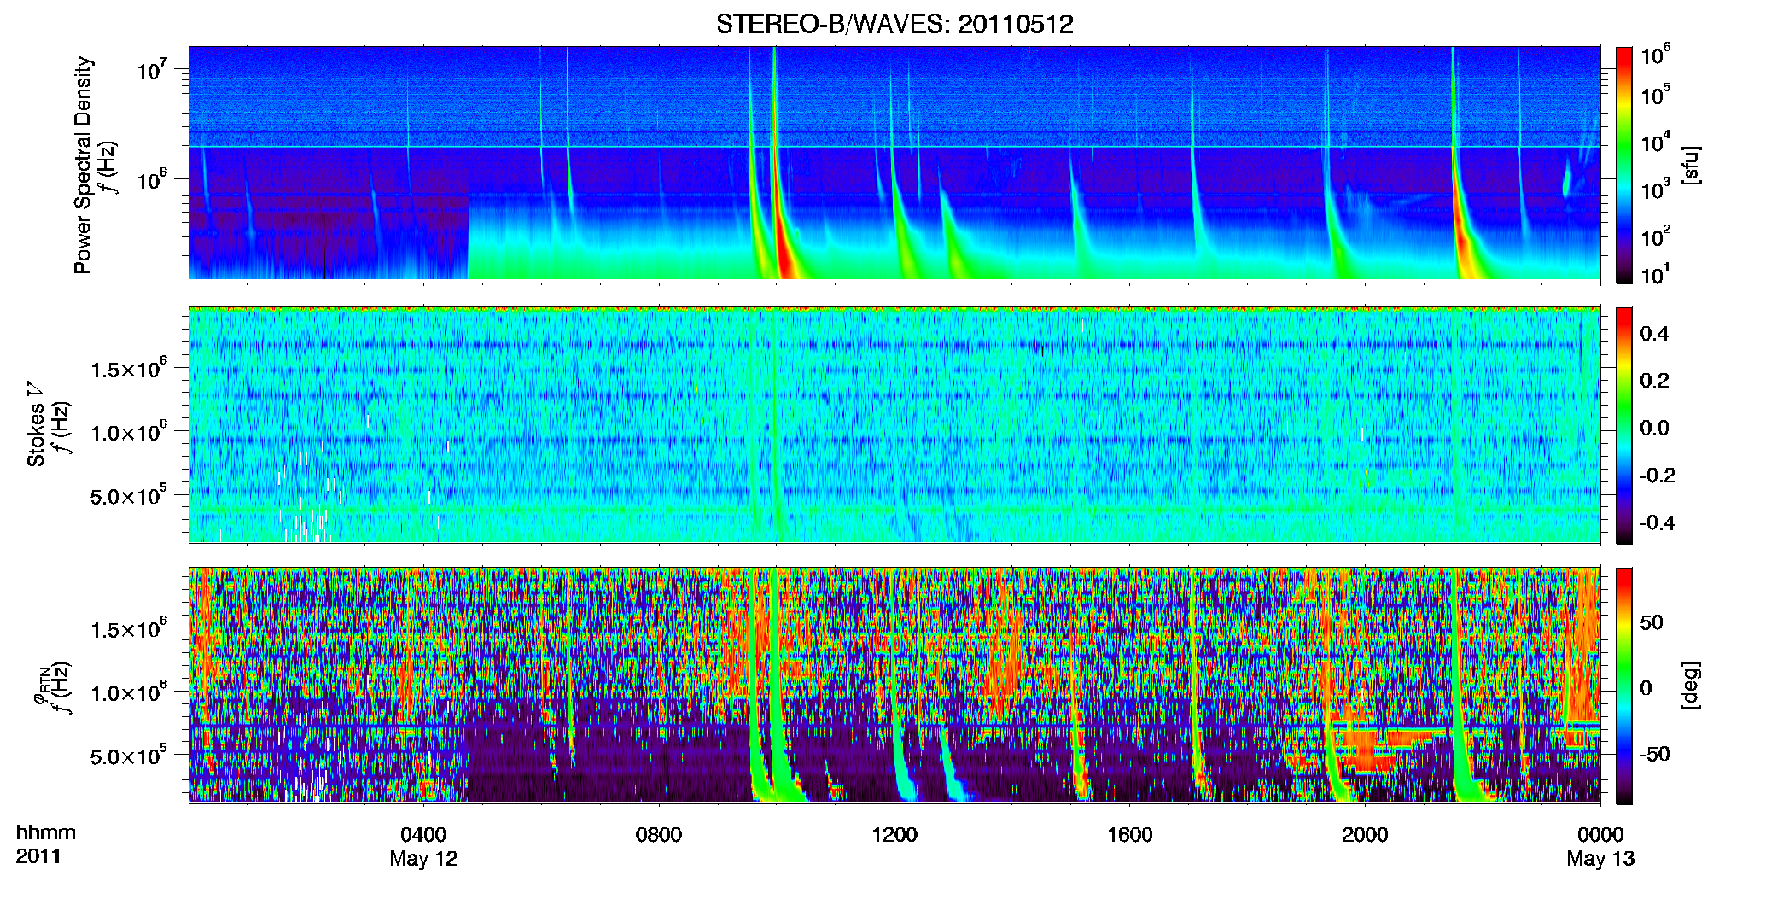Screen dimensions: 1789x922
Task: Click the "0.0" Stokes color bar value
Action: (x=1654, y=429)
